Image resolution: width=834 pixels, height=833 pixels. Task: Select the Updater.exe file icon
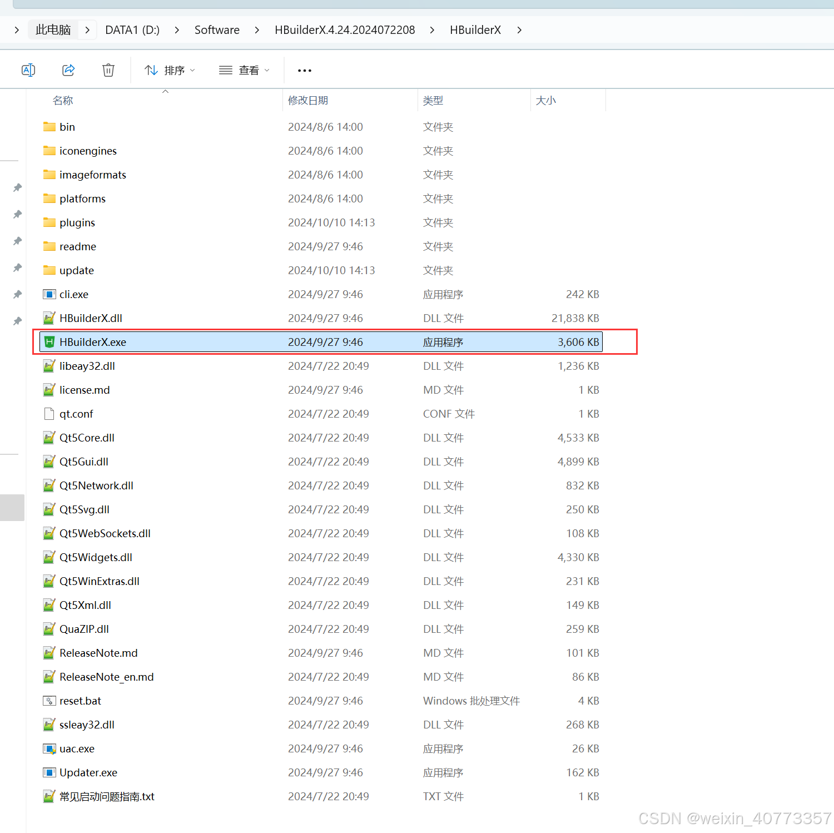49,772
